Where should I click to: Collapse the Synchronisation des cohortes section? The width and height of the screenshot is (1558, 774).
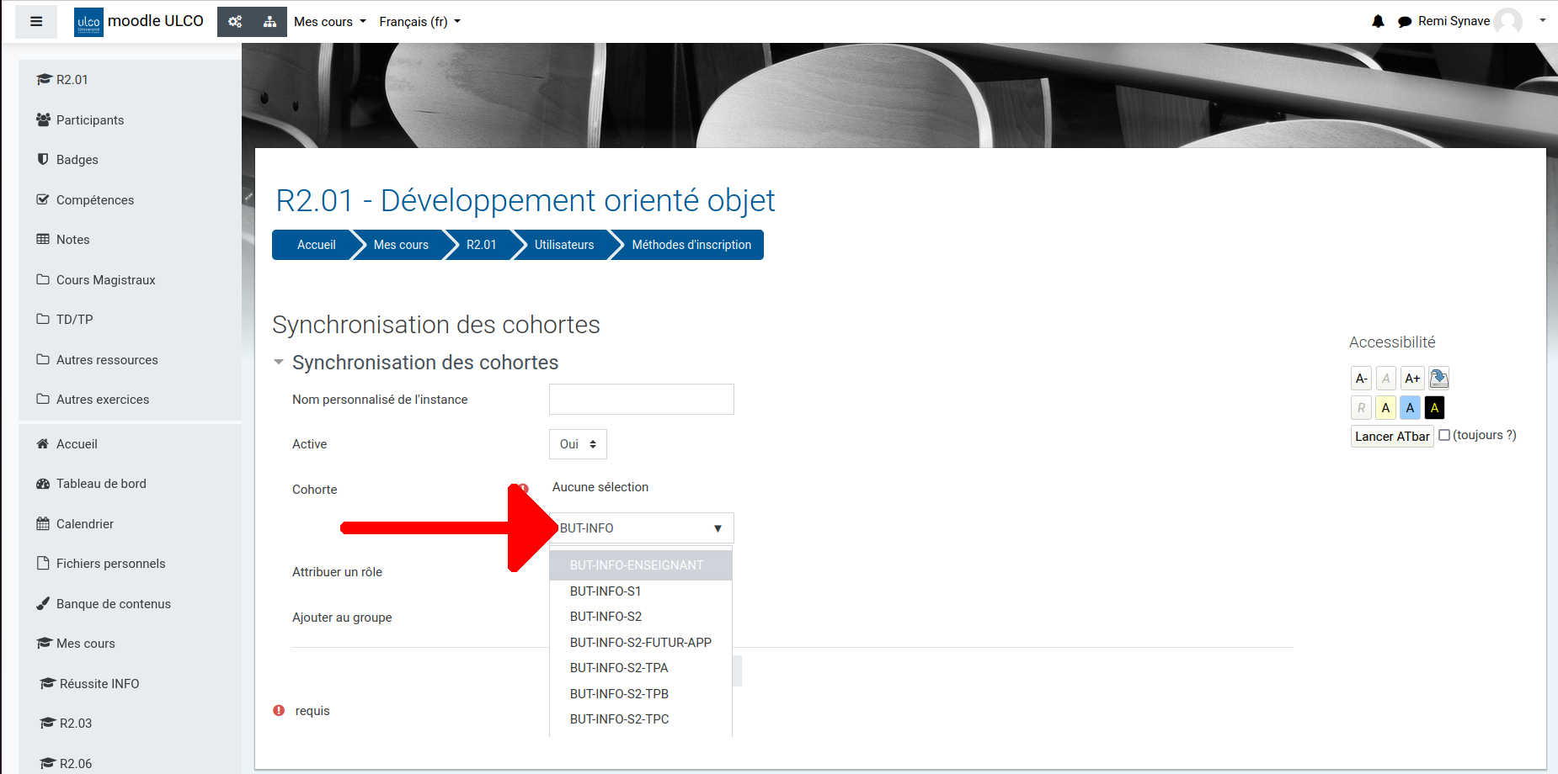tap(279, 363)
